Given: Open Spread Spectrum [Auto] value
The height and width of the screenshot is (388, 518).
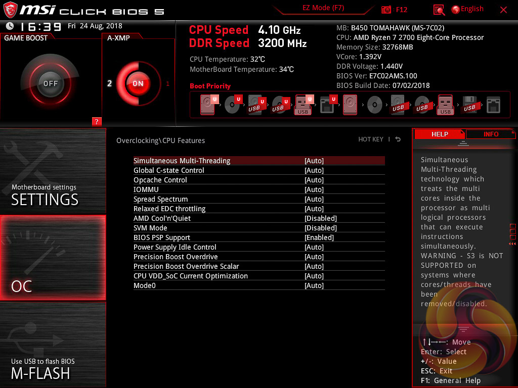Looking at the screenshot, I should tap(314, 199).
